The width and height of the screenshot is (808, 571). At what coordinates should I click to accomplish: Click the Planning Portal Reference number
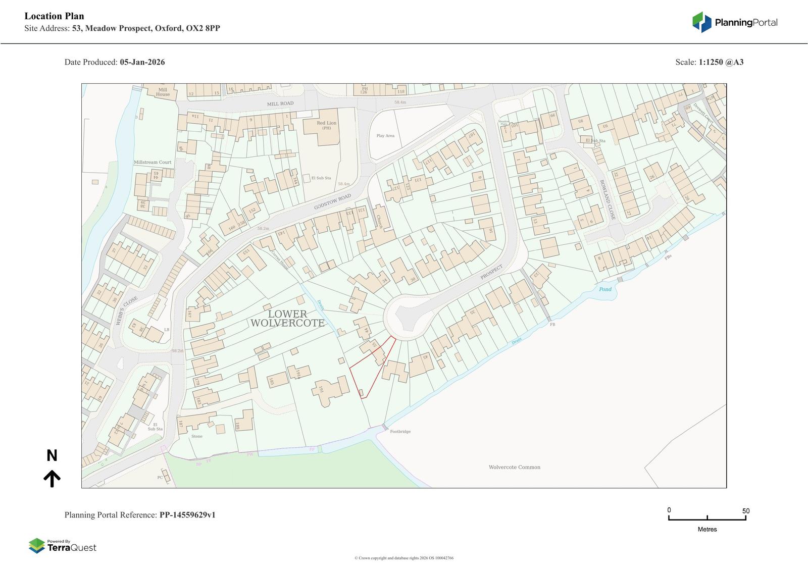coord(187,515)
